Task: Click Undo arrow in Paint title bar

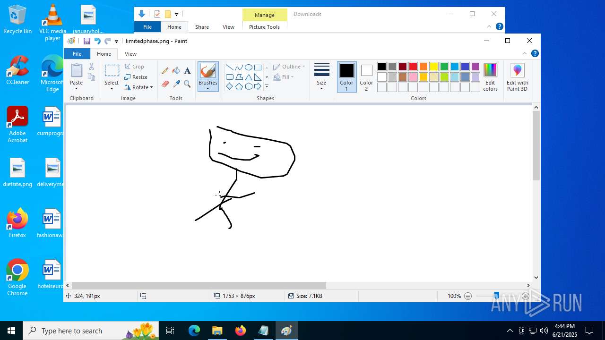Action: pos(97,41)
